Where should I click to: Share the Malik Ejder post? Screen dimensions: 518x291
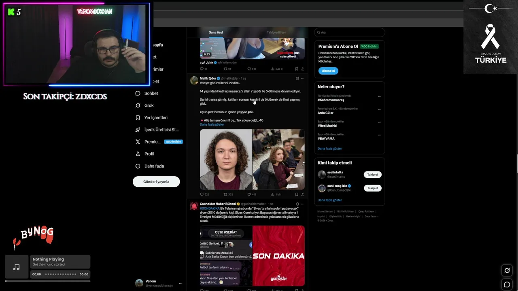click(302, 194)
